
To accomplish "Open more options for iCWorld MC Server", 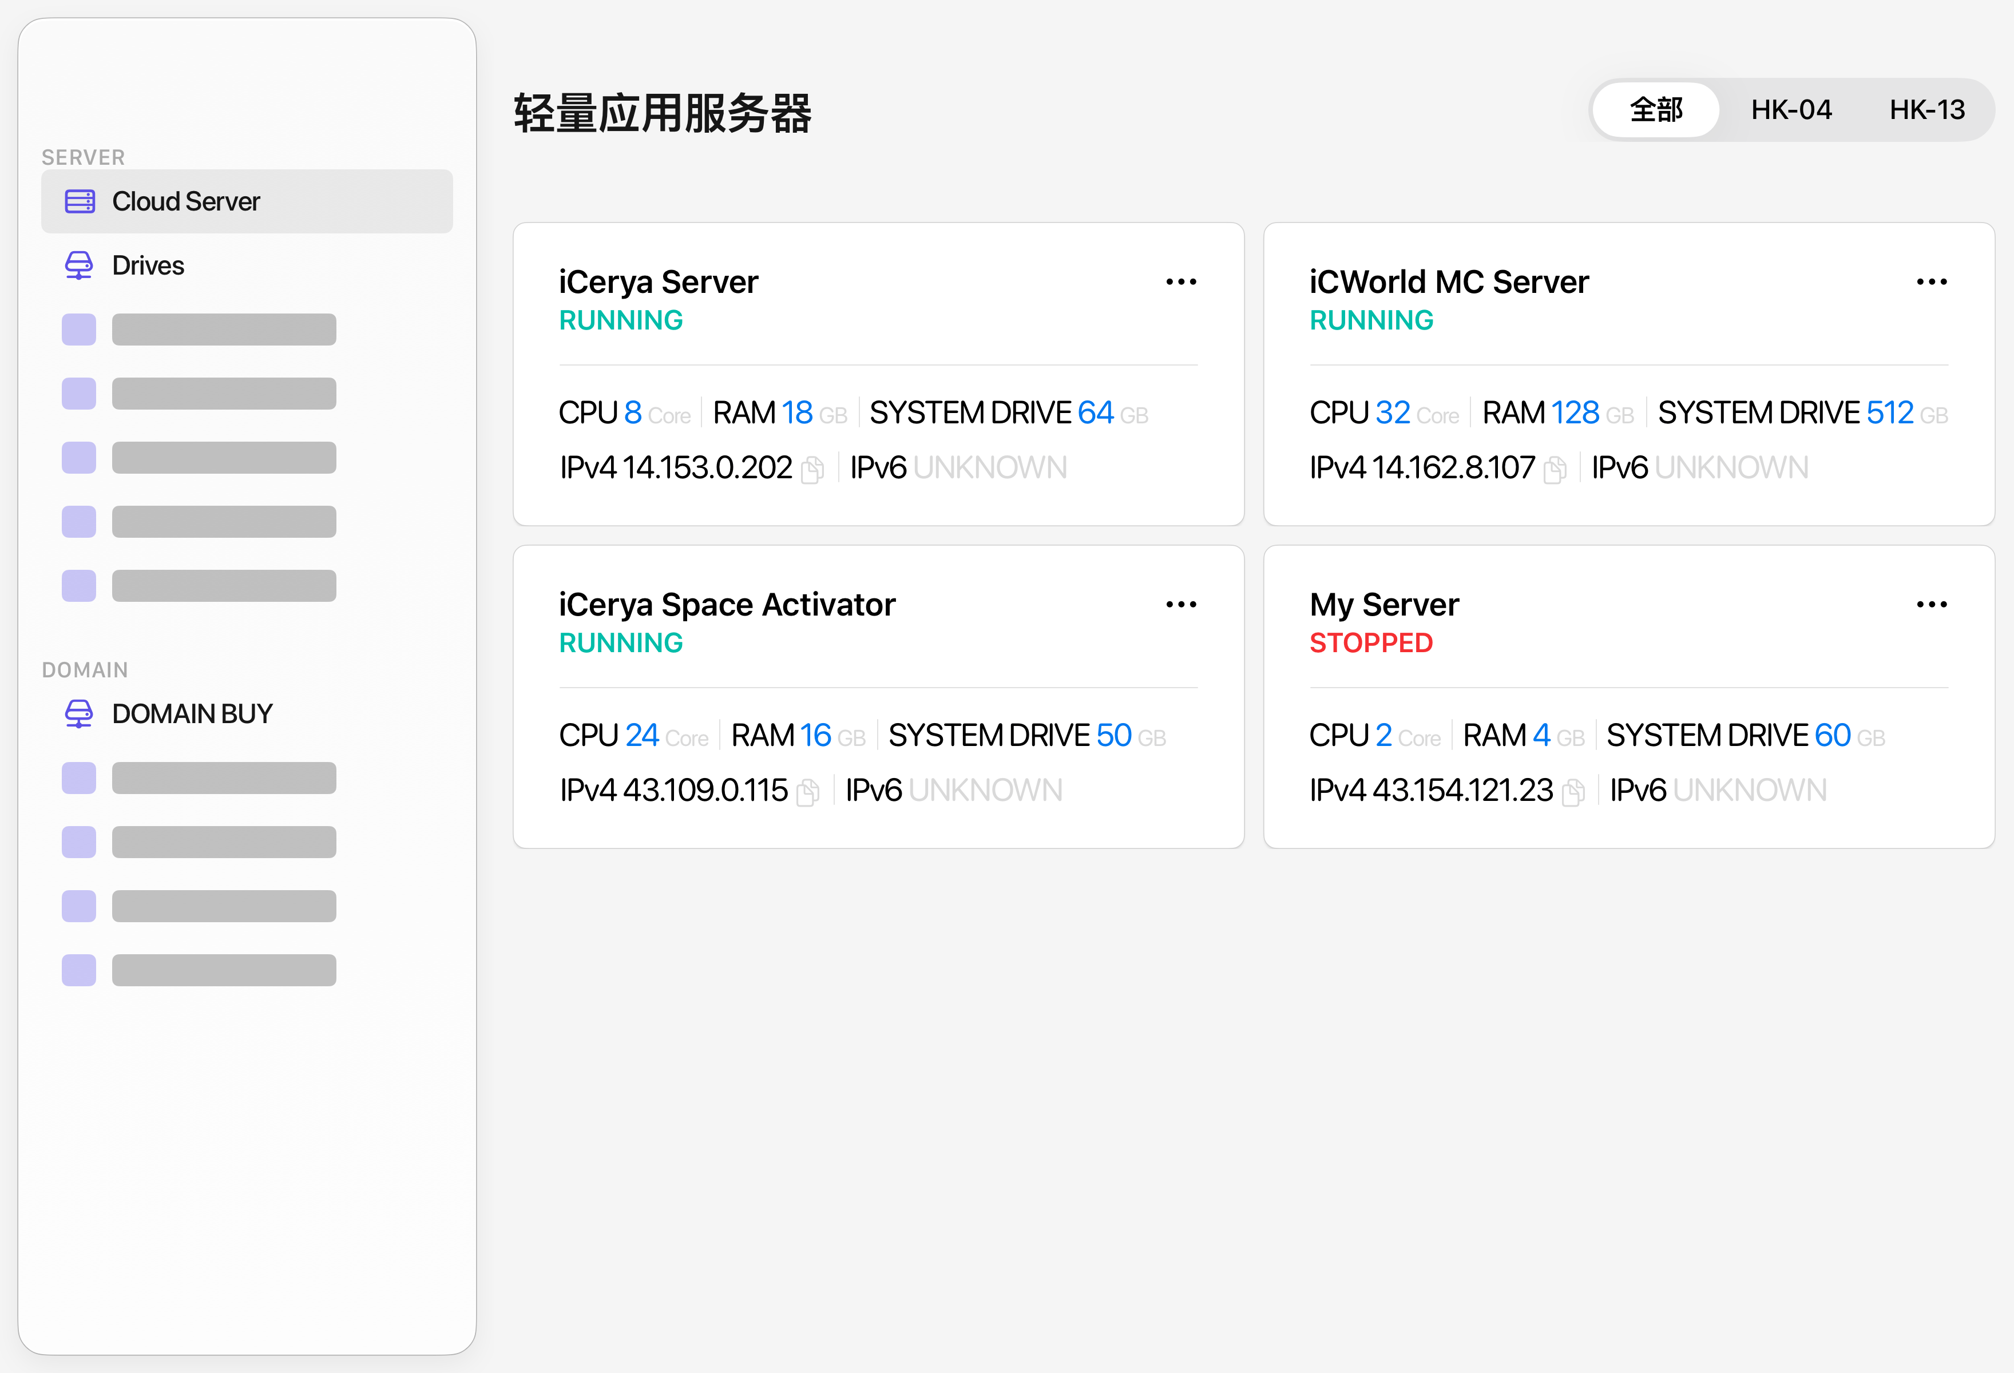I will click(x=1932, y=281).
